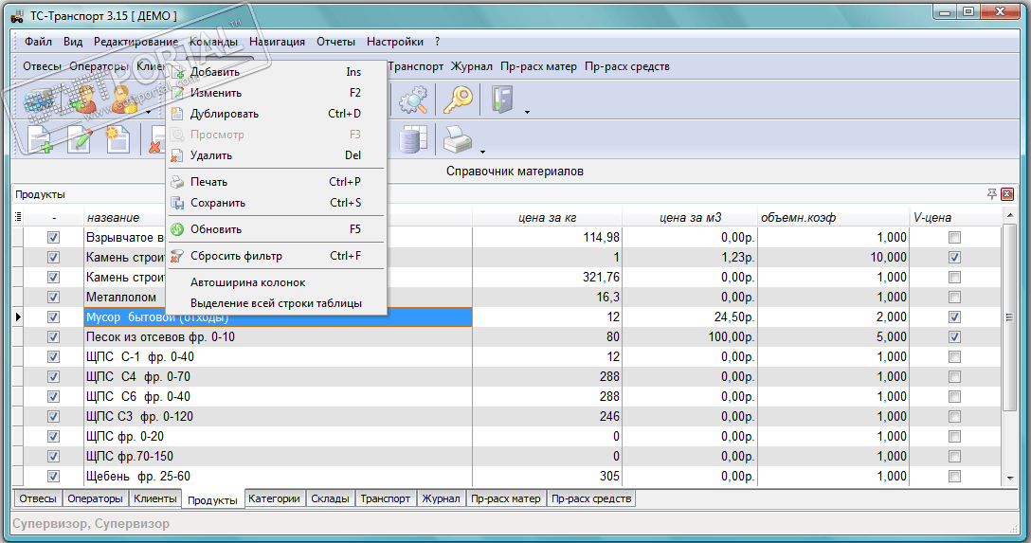Open the Настройки menu
The height and width of the screenshot is (543, 1031).
point(394,42)
